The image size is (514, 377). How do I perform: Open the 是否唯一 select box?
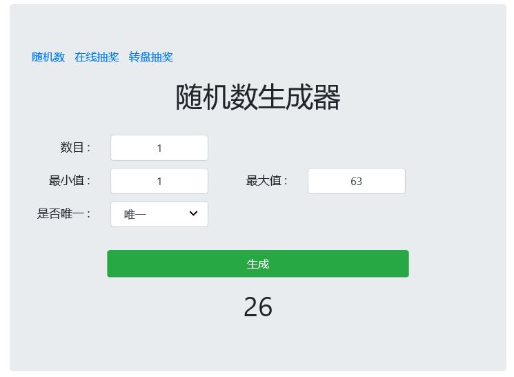click(x=159, y=214)
